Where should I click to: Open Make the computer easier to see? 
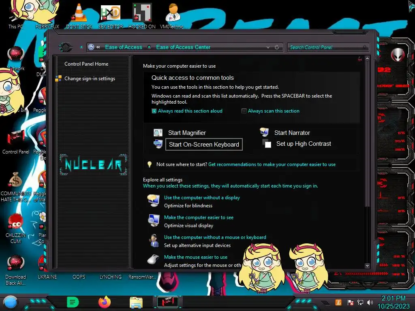pos(199,217)
